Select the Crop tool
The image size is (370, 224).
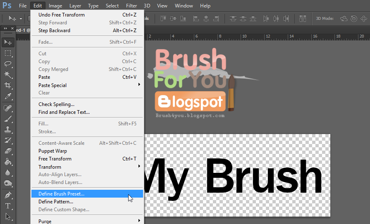[8, 85]
